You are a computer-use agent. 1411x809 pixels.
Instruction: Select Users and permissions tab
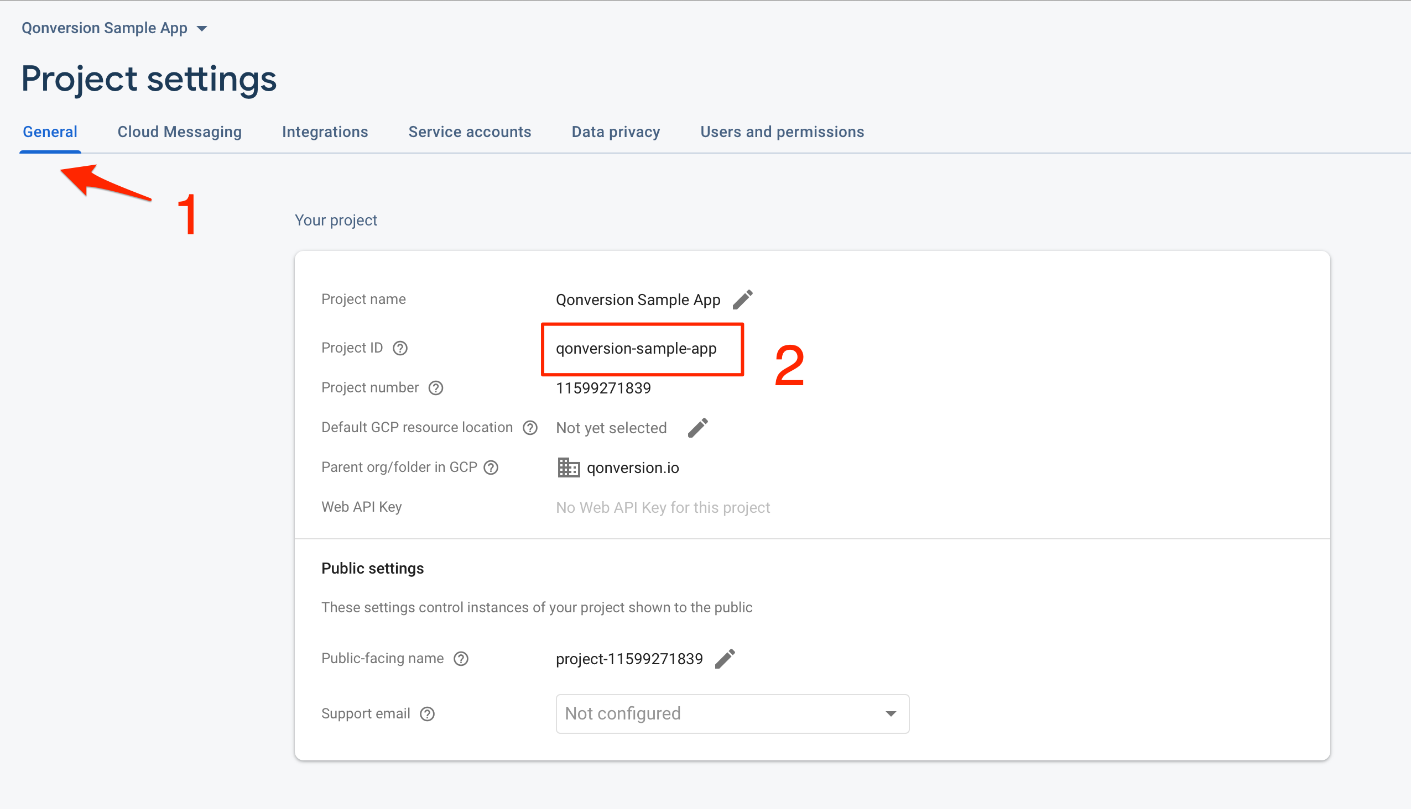pyautogui.click(x=782, y=132)
